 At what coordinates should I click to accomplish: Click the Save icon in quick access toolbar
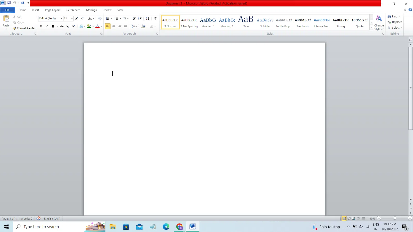[9, 3]
